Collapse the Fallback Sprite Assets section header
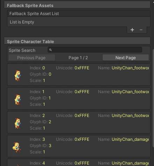The image size is (154, 166). 77,5
